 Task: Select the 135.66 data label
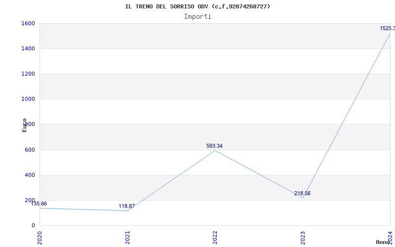tap(39, 204)
